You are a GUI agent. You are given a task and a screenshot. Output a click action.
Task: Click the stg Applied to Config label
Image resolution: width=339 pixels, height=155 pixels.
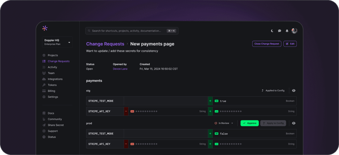[x=273, y=90]
